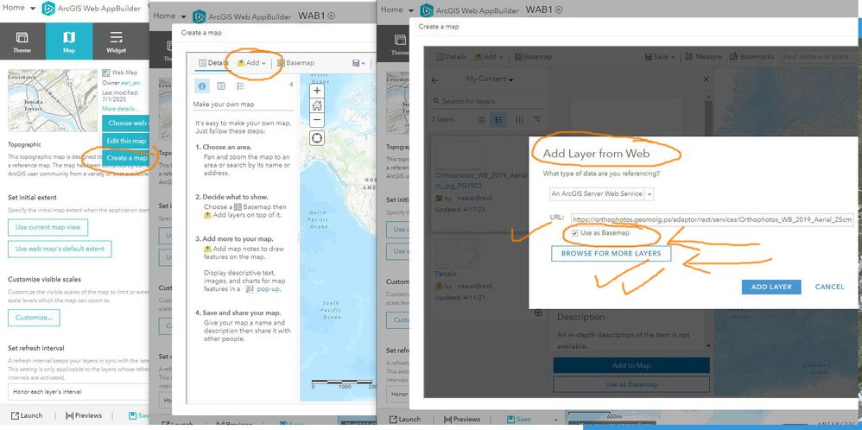Click the Search for layers field
This screenshot has height=430, width=862.
click(486, 101)
